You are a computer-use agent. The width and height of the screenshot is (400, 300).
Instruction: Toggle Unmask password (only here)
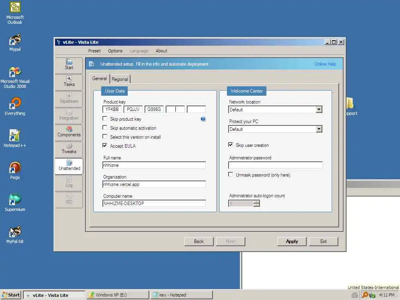pos(230,175)
